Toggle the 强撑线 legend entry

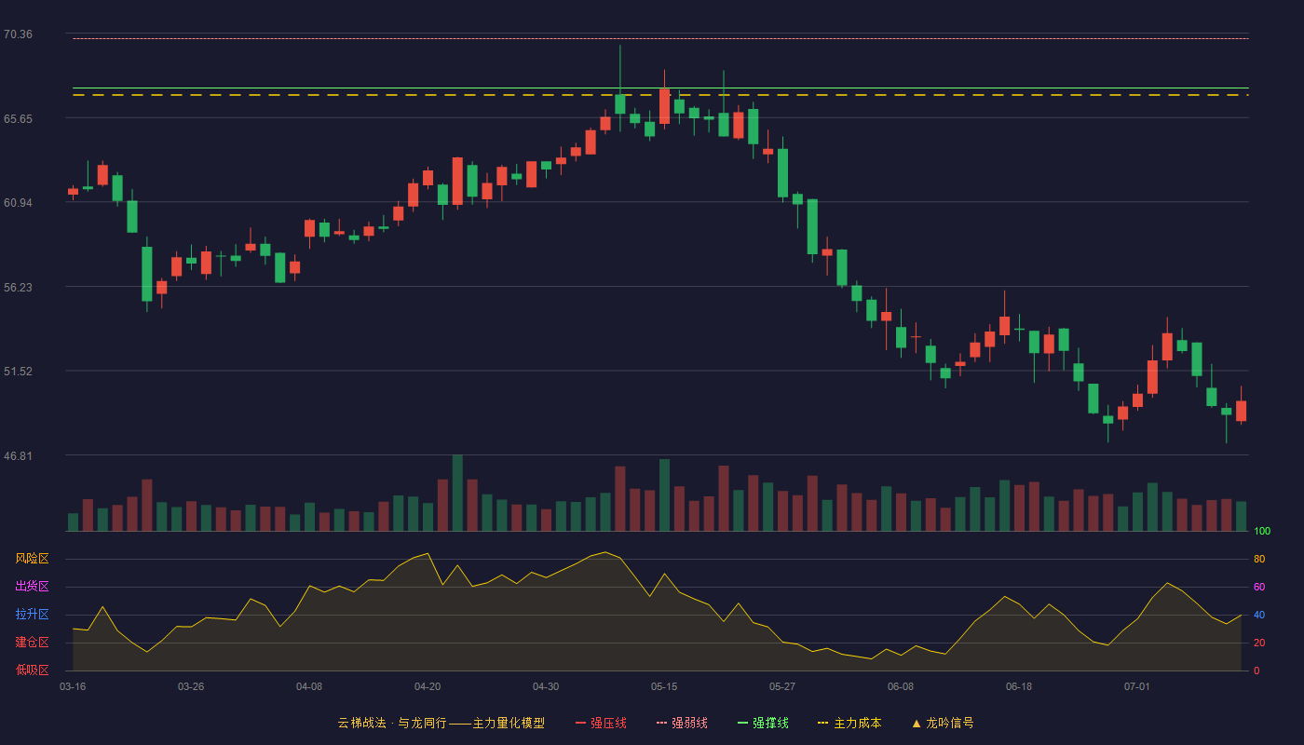coord(763,723)
